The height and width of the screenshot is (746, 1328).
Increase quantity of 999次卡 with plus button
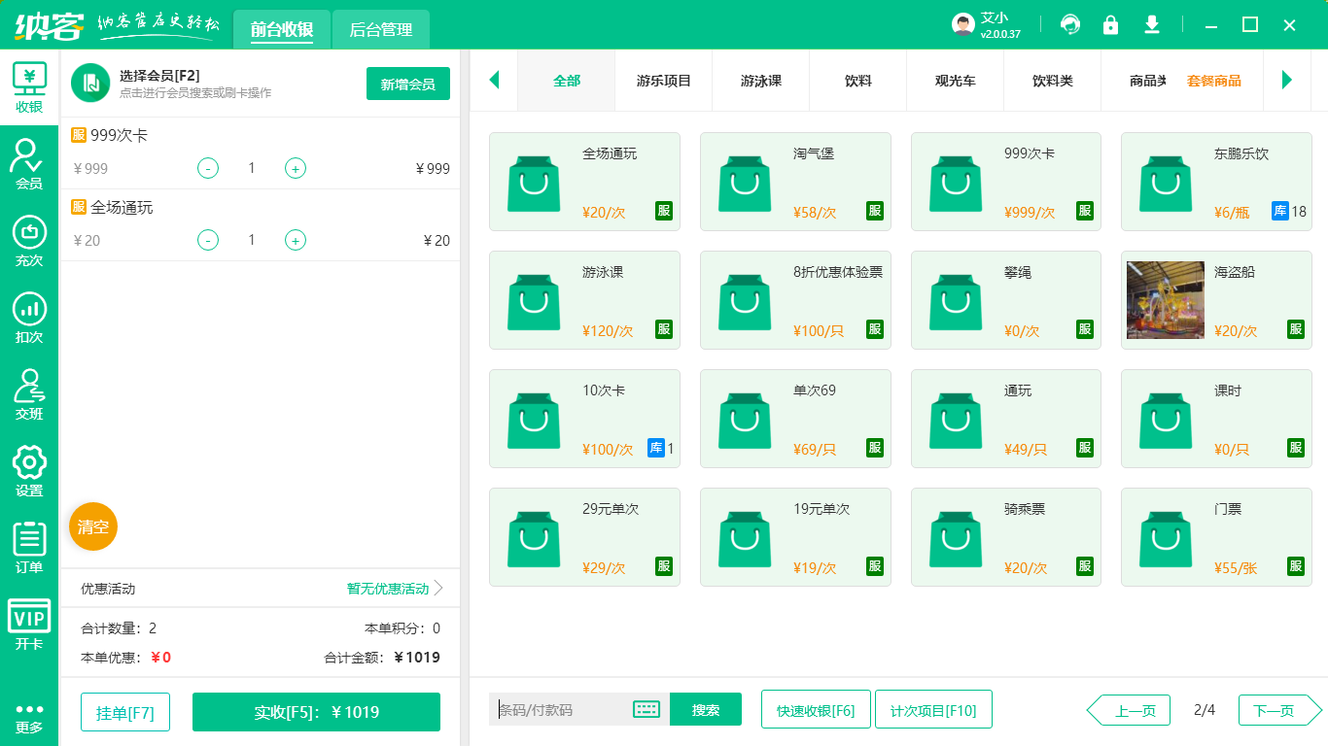click(295, 168)
